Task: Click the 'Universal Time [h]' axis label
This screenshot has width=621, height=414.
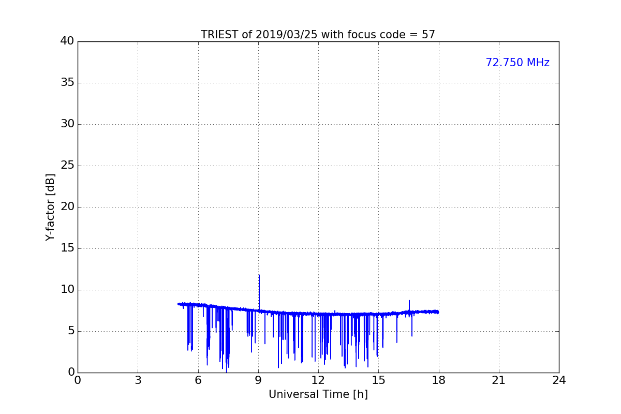Action: click(x=318, y=394)
